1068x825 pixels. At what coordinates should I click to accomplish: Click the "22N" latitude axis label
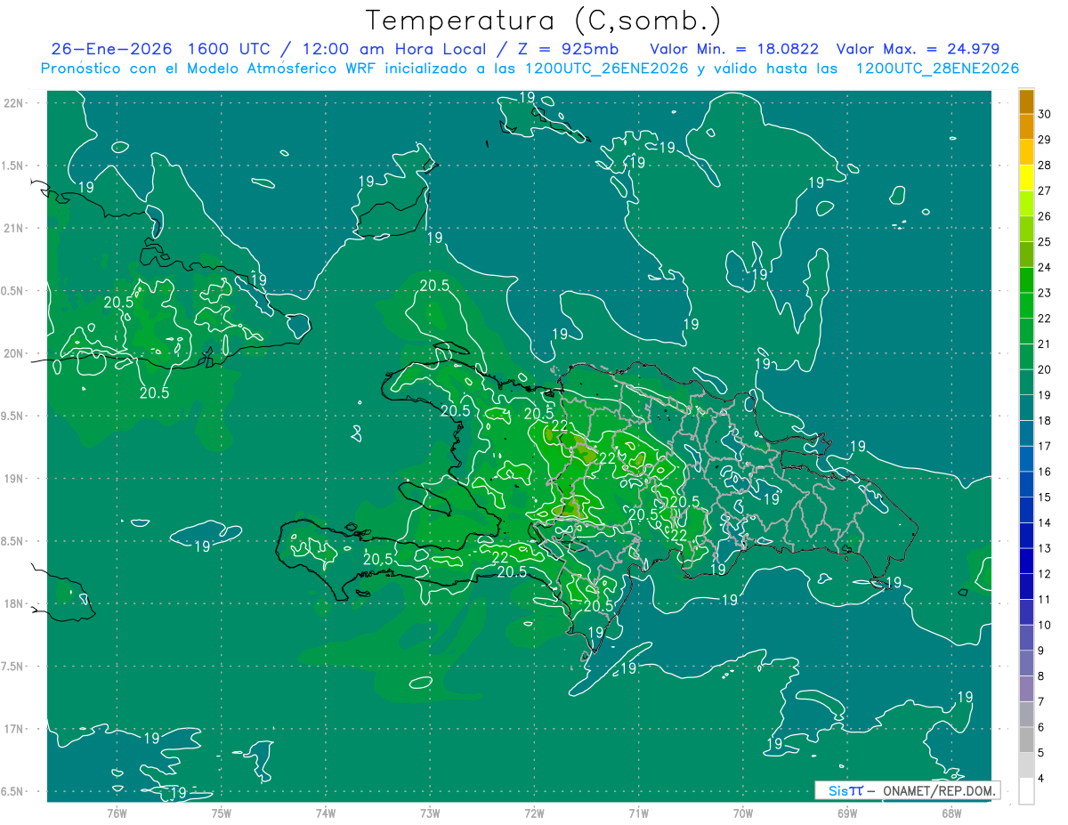point(12,103)
